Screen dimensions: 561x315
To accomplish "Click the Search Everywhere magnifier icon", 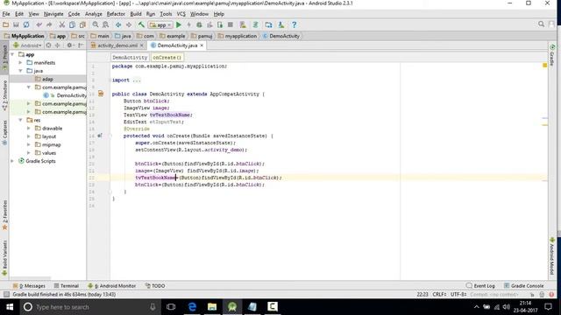I will tap(542, 24).
